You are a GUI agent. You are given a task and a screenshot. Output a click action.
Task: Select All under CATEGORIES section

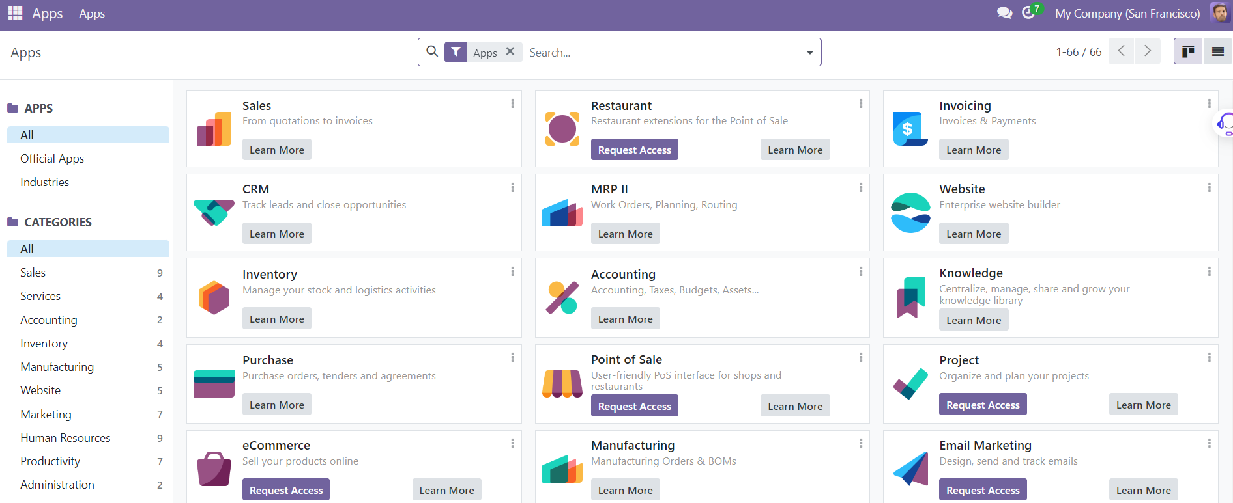click(88, 249)
